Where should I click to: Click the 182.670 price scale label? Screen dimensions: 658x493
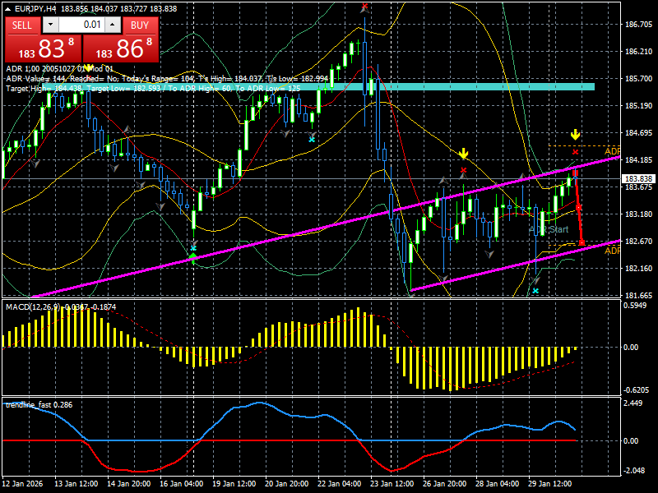[638, 242]
